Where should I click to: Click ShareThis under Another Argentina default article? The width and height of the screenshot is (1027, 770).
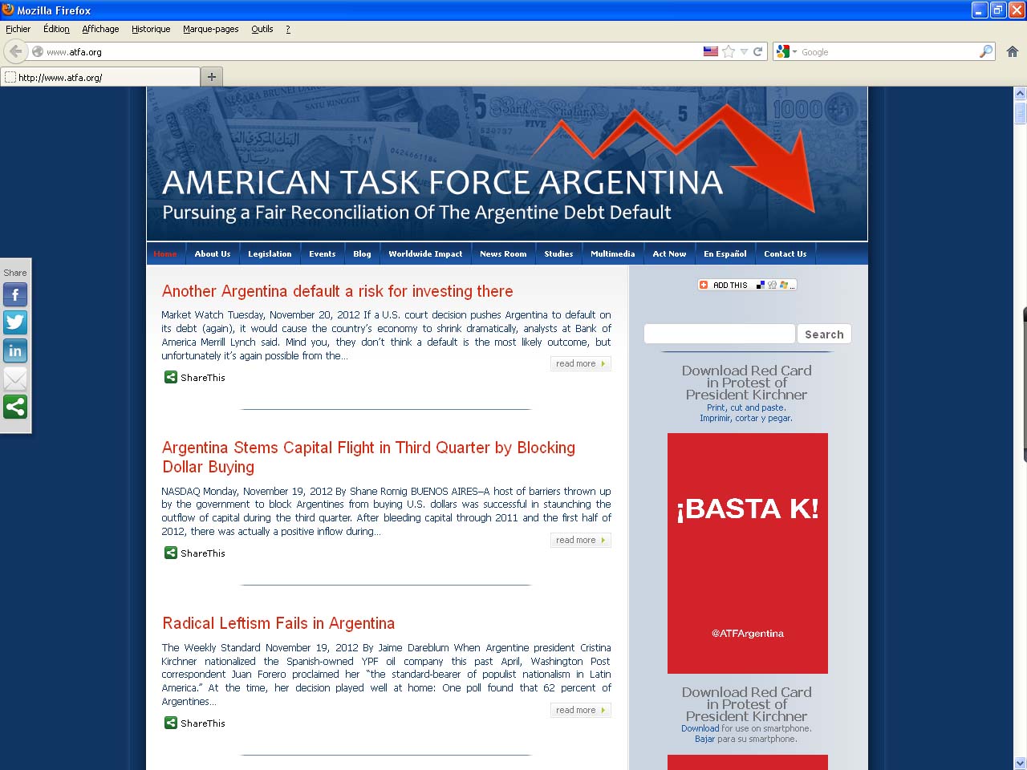[x=195, y=377]
